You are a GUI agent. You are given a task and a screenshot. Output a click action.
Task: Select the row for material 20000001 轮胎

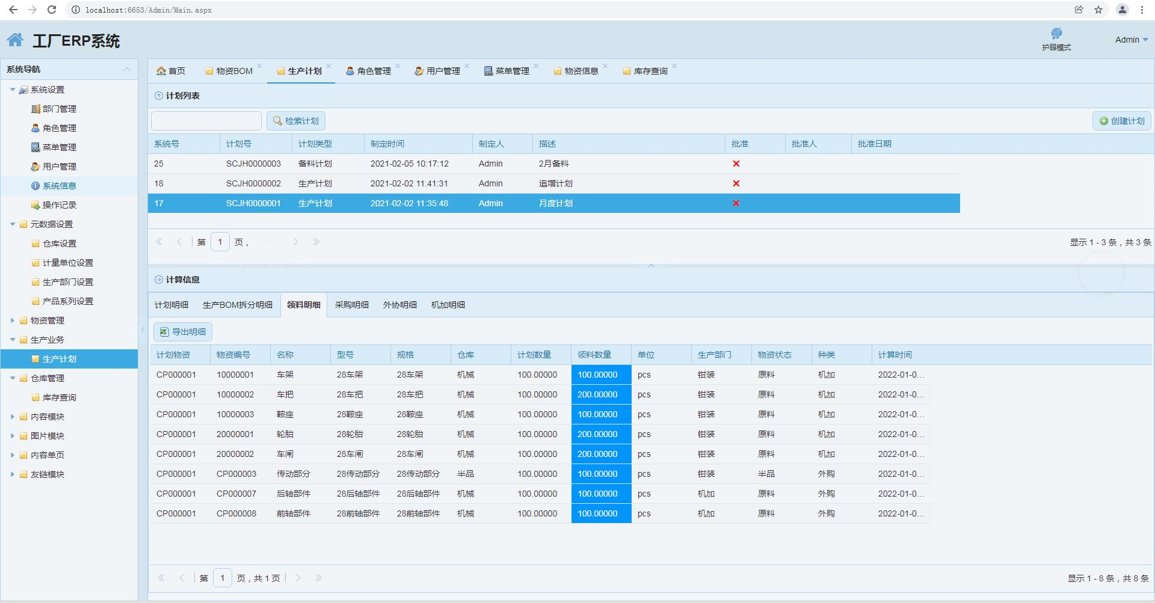(541, 434)
